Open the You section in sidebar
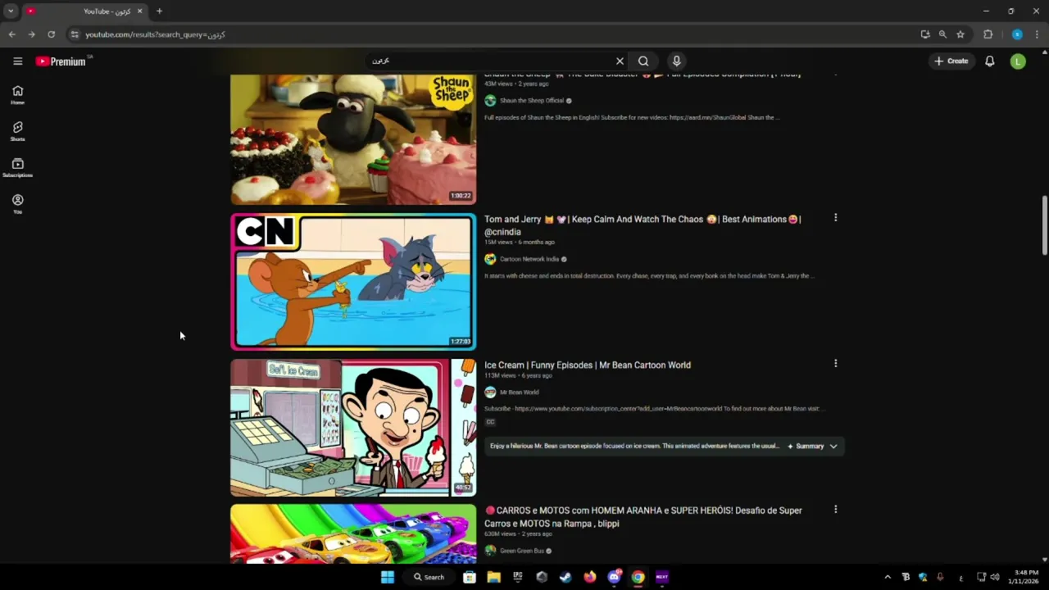Viewport: 1049px width, 590px height. point(17,204)
